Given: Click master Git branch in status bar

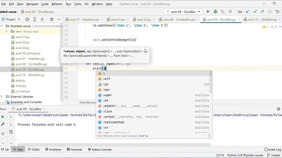Looking at the screenshot, I should coord(274,155).
